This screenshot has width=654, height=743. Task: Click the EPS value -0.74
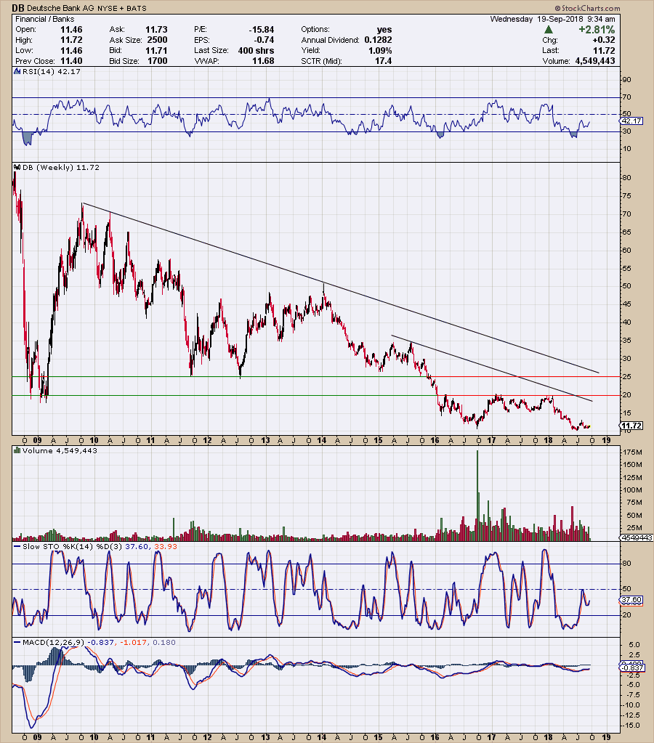point(264,40)
